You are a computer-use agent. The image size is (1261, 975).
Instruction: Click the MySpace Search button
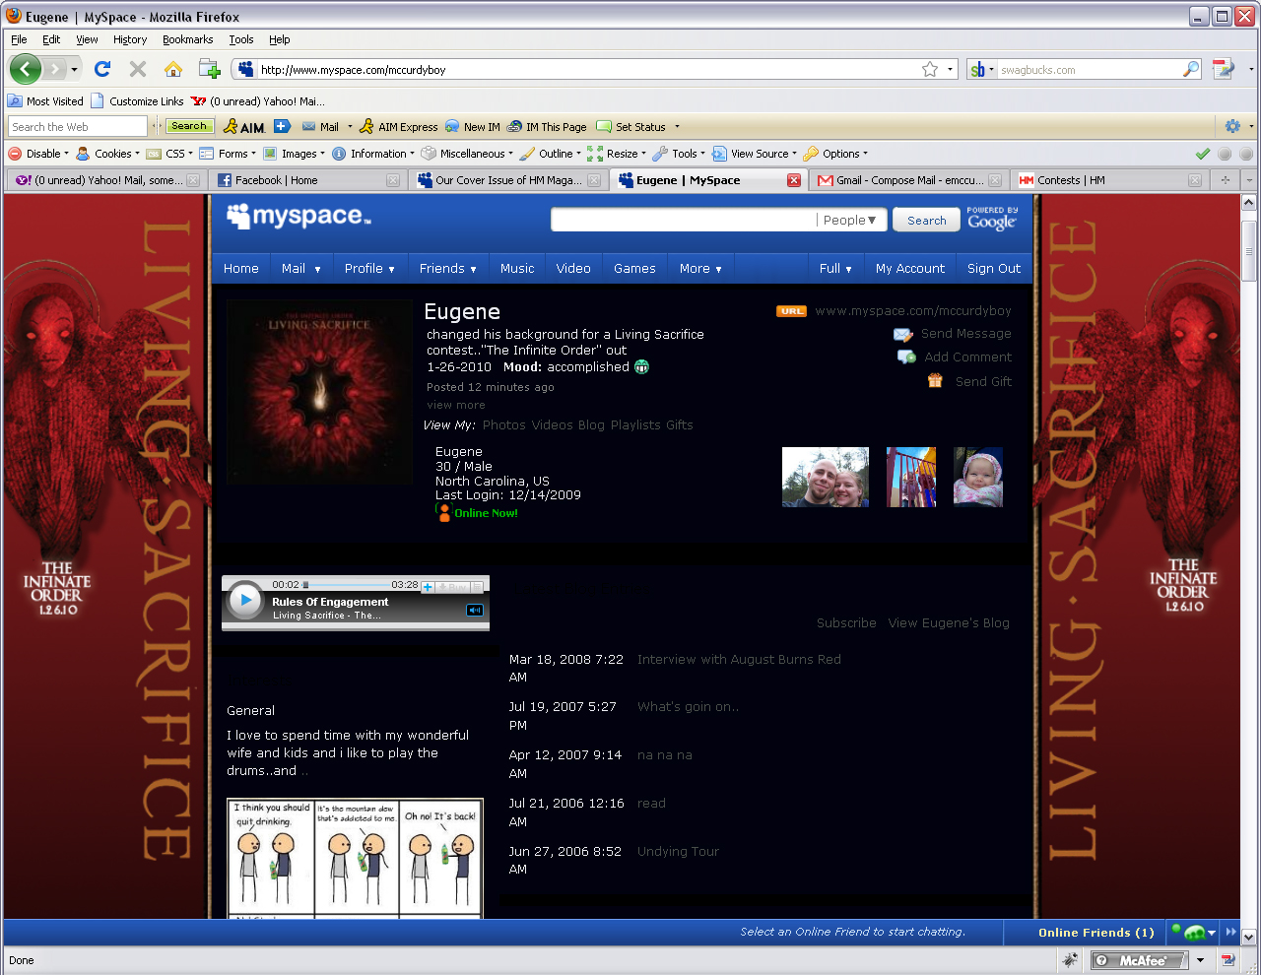[x=926, y=221]
